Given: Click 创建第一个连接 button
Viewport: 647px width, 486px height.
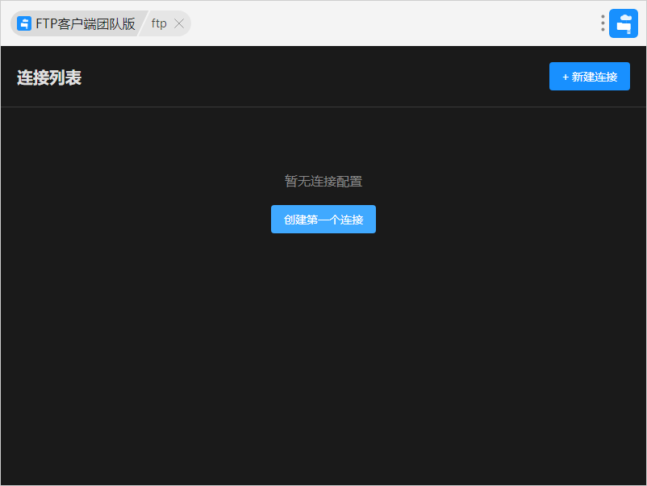Looking at the screenshot, I should pyautogui.click(x=323, y=220).
